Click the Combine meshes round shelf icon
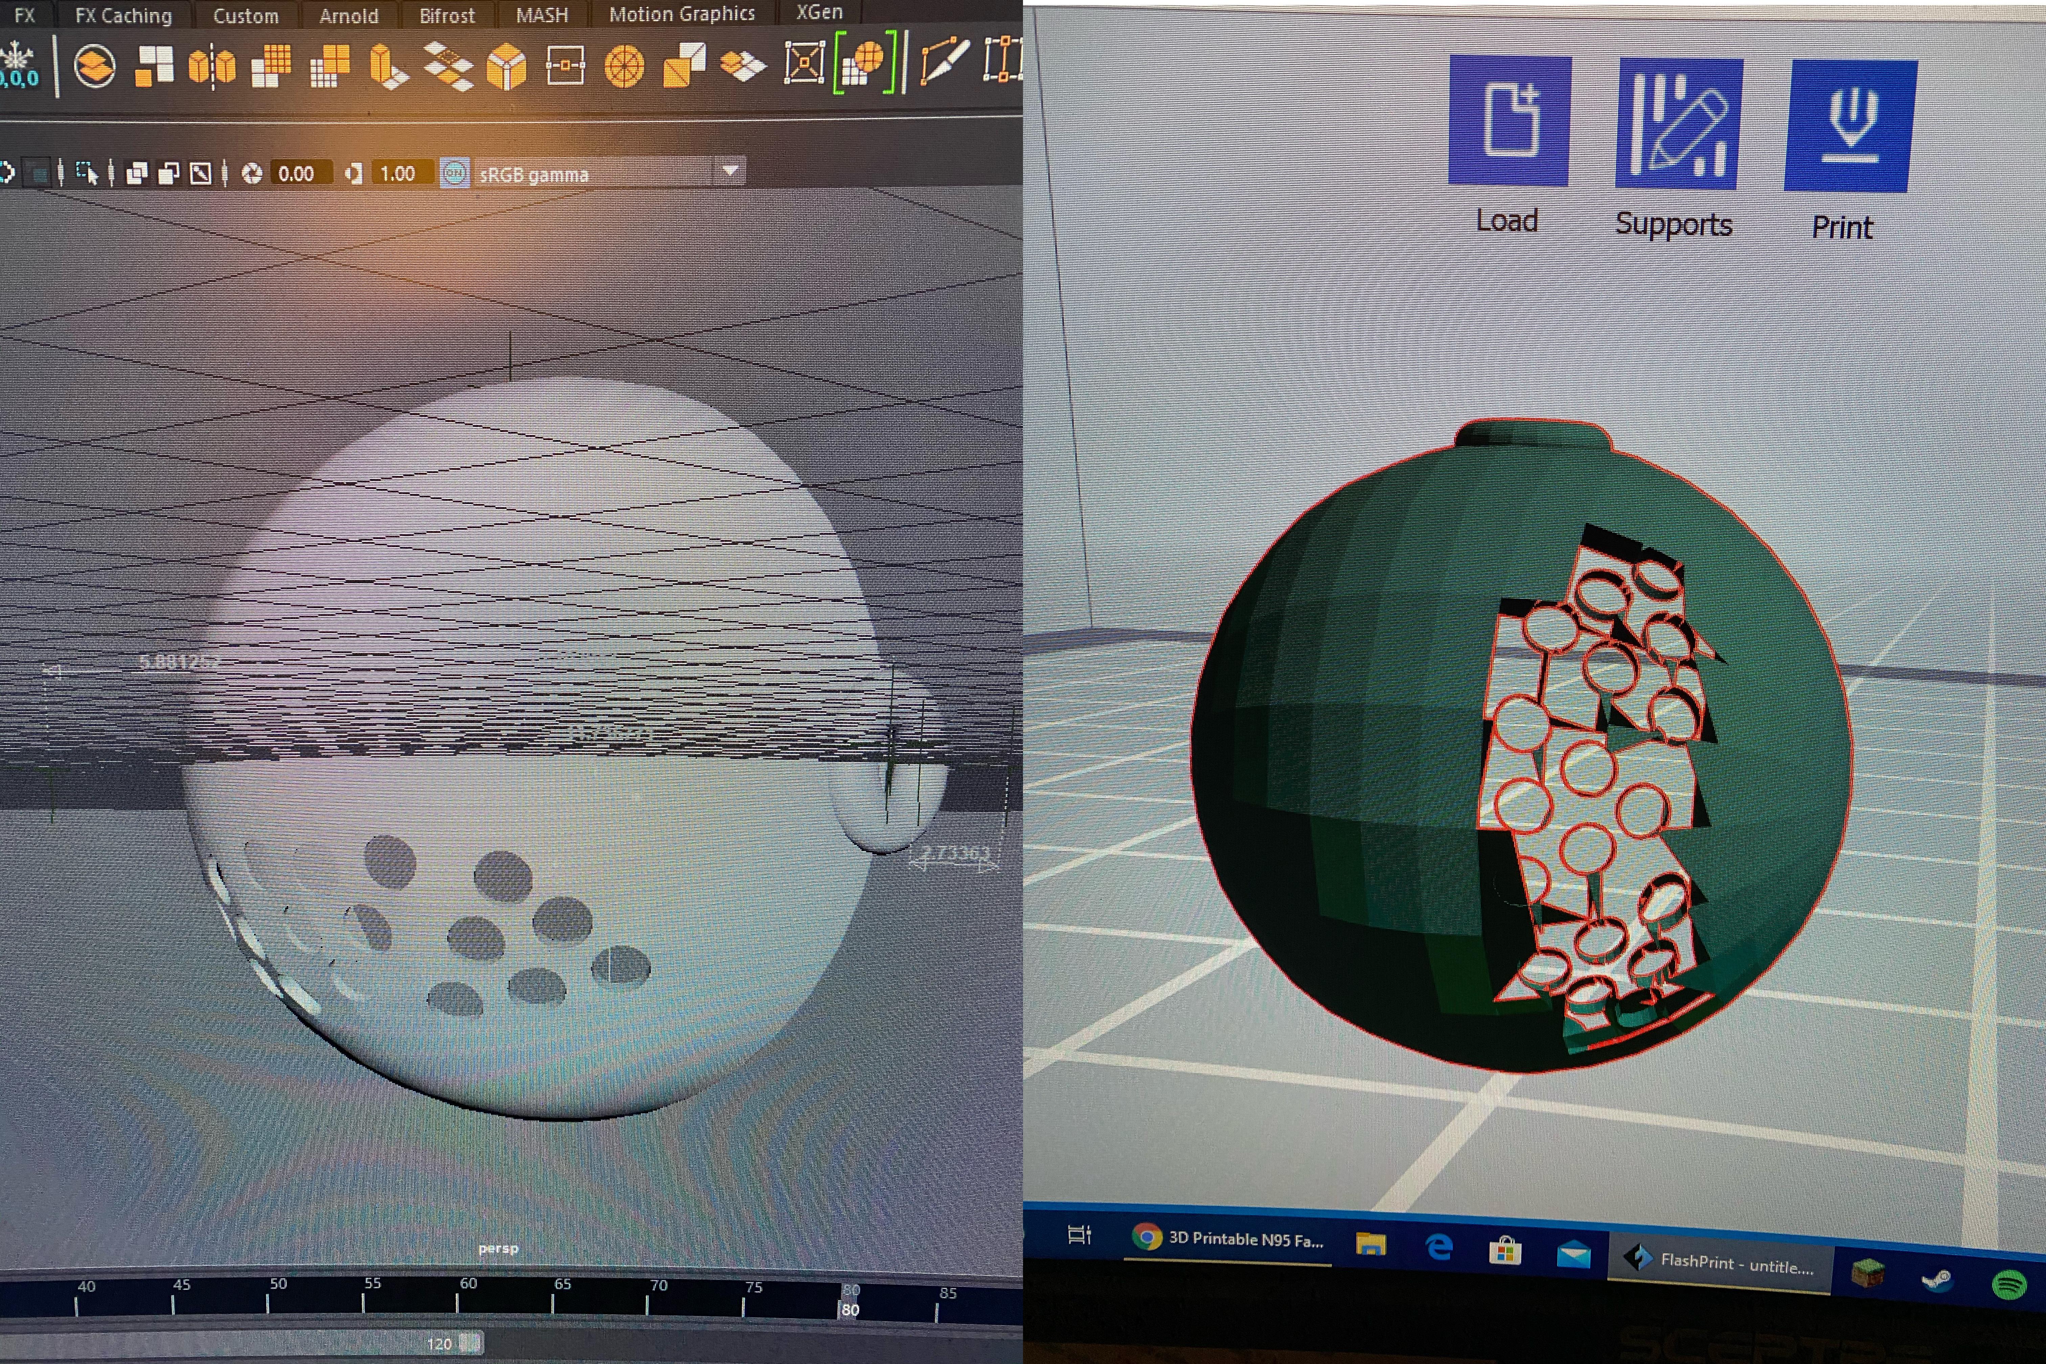2046x1364 pixels. tap(94, 66)
